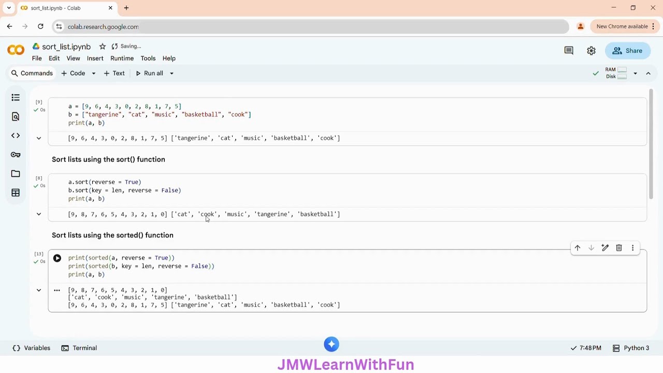Open more cell actions three-dot menu
Viewport: 663px width, 373px height.
(x=632, y=248)
